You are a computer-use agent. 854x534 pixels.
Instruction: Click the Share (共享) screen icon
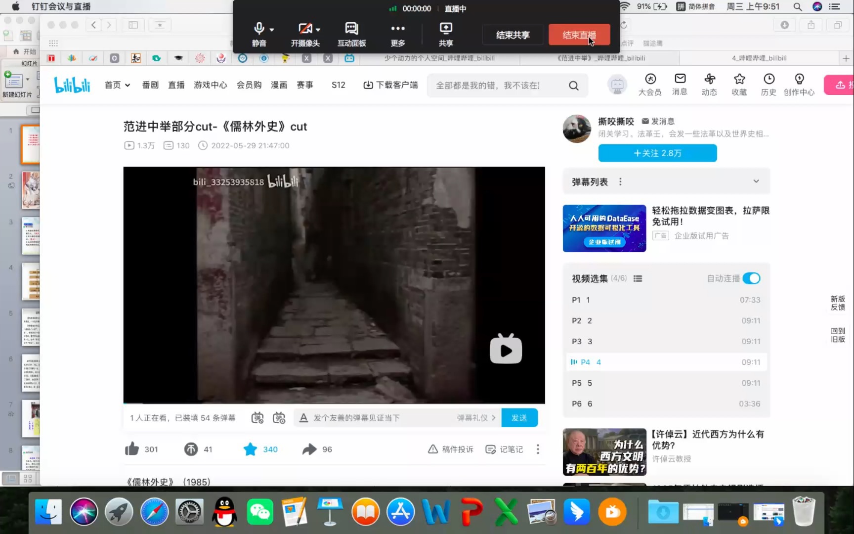446,34
